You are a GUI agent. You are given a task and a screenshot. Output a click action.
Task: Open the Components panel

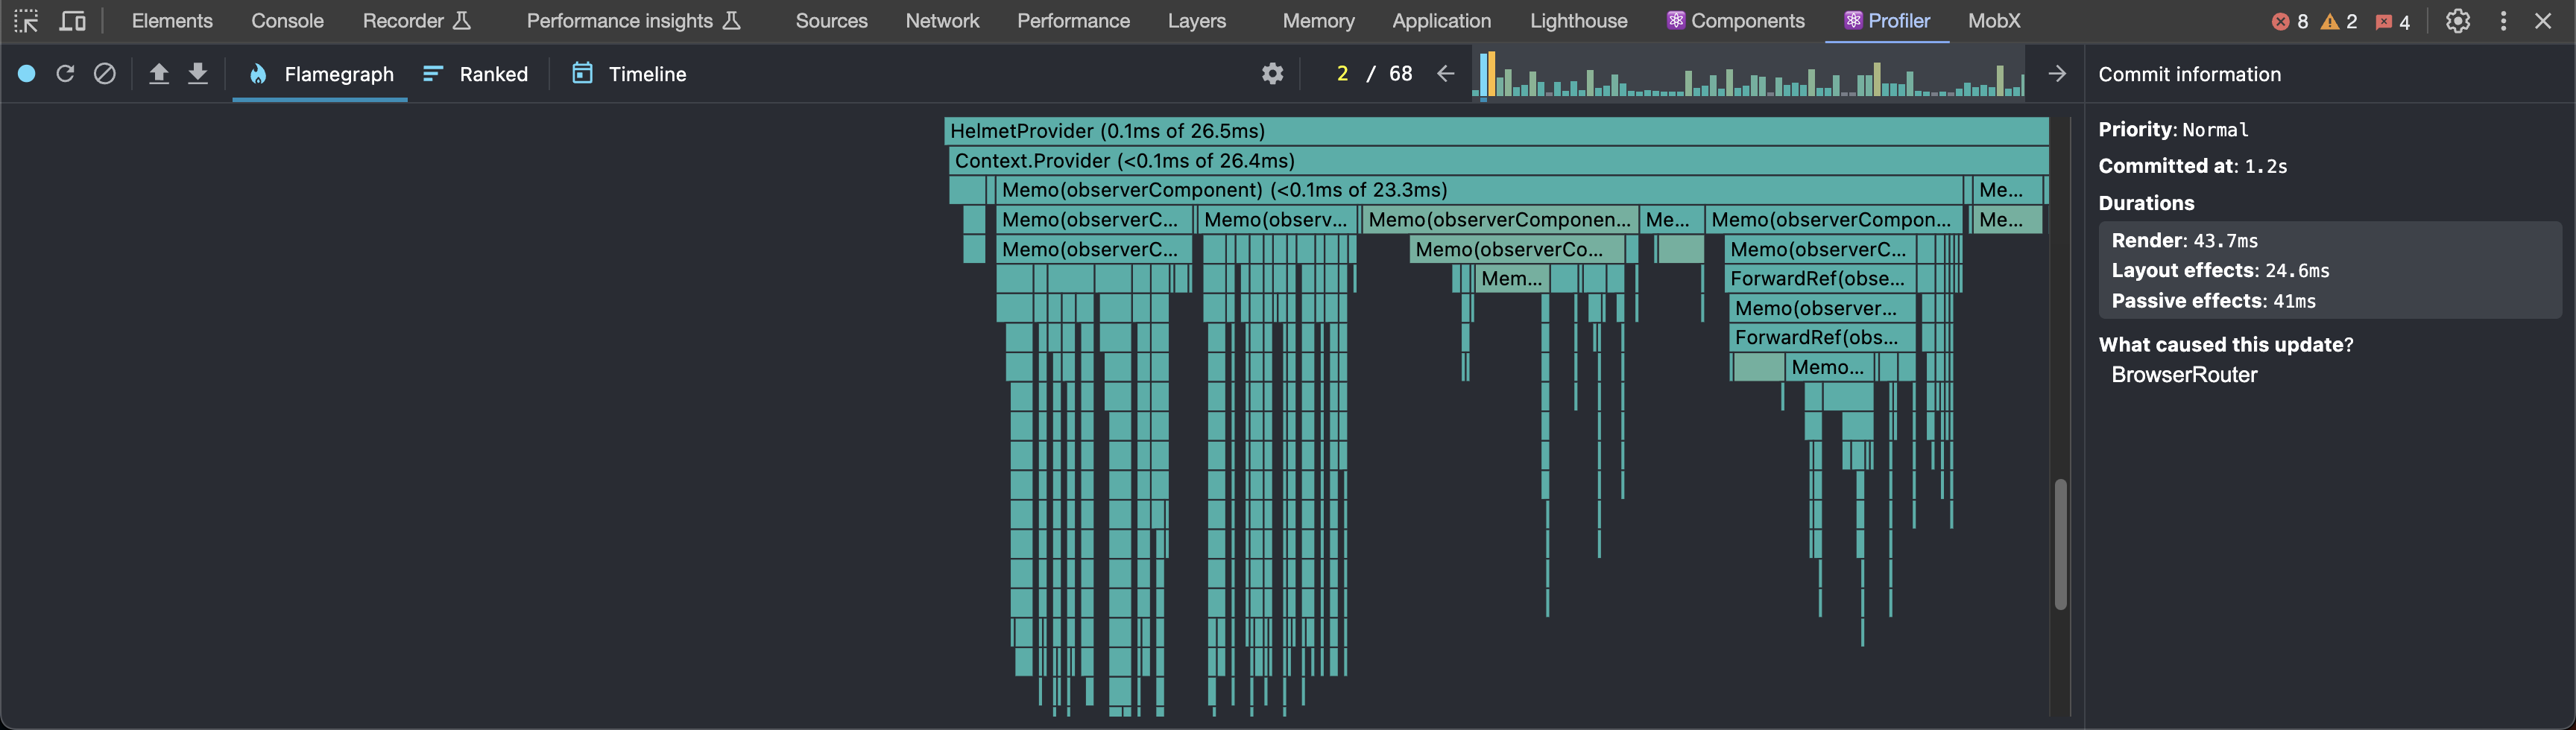(x=1735, y=20)
